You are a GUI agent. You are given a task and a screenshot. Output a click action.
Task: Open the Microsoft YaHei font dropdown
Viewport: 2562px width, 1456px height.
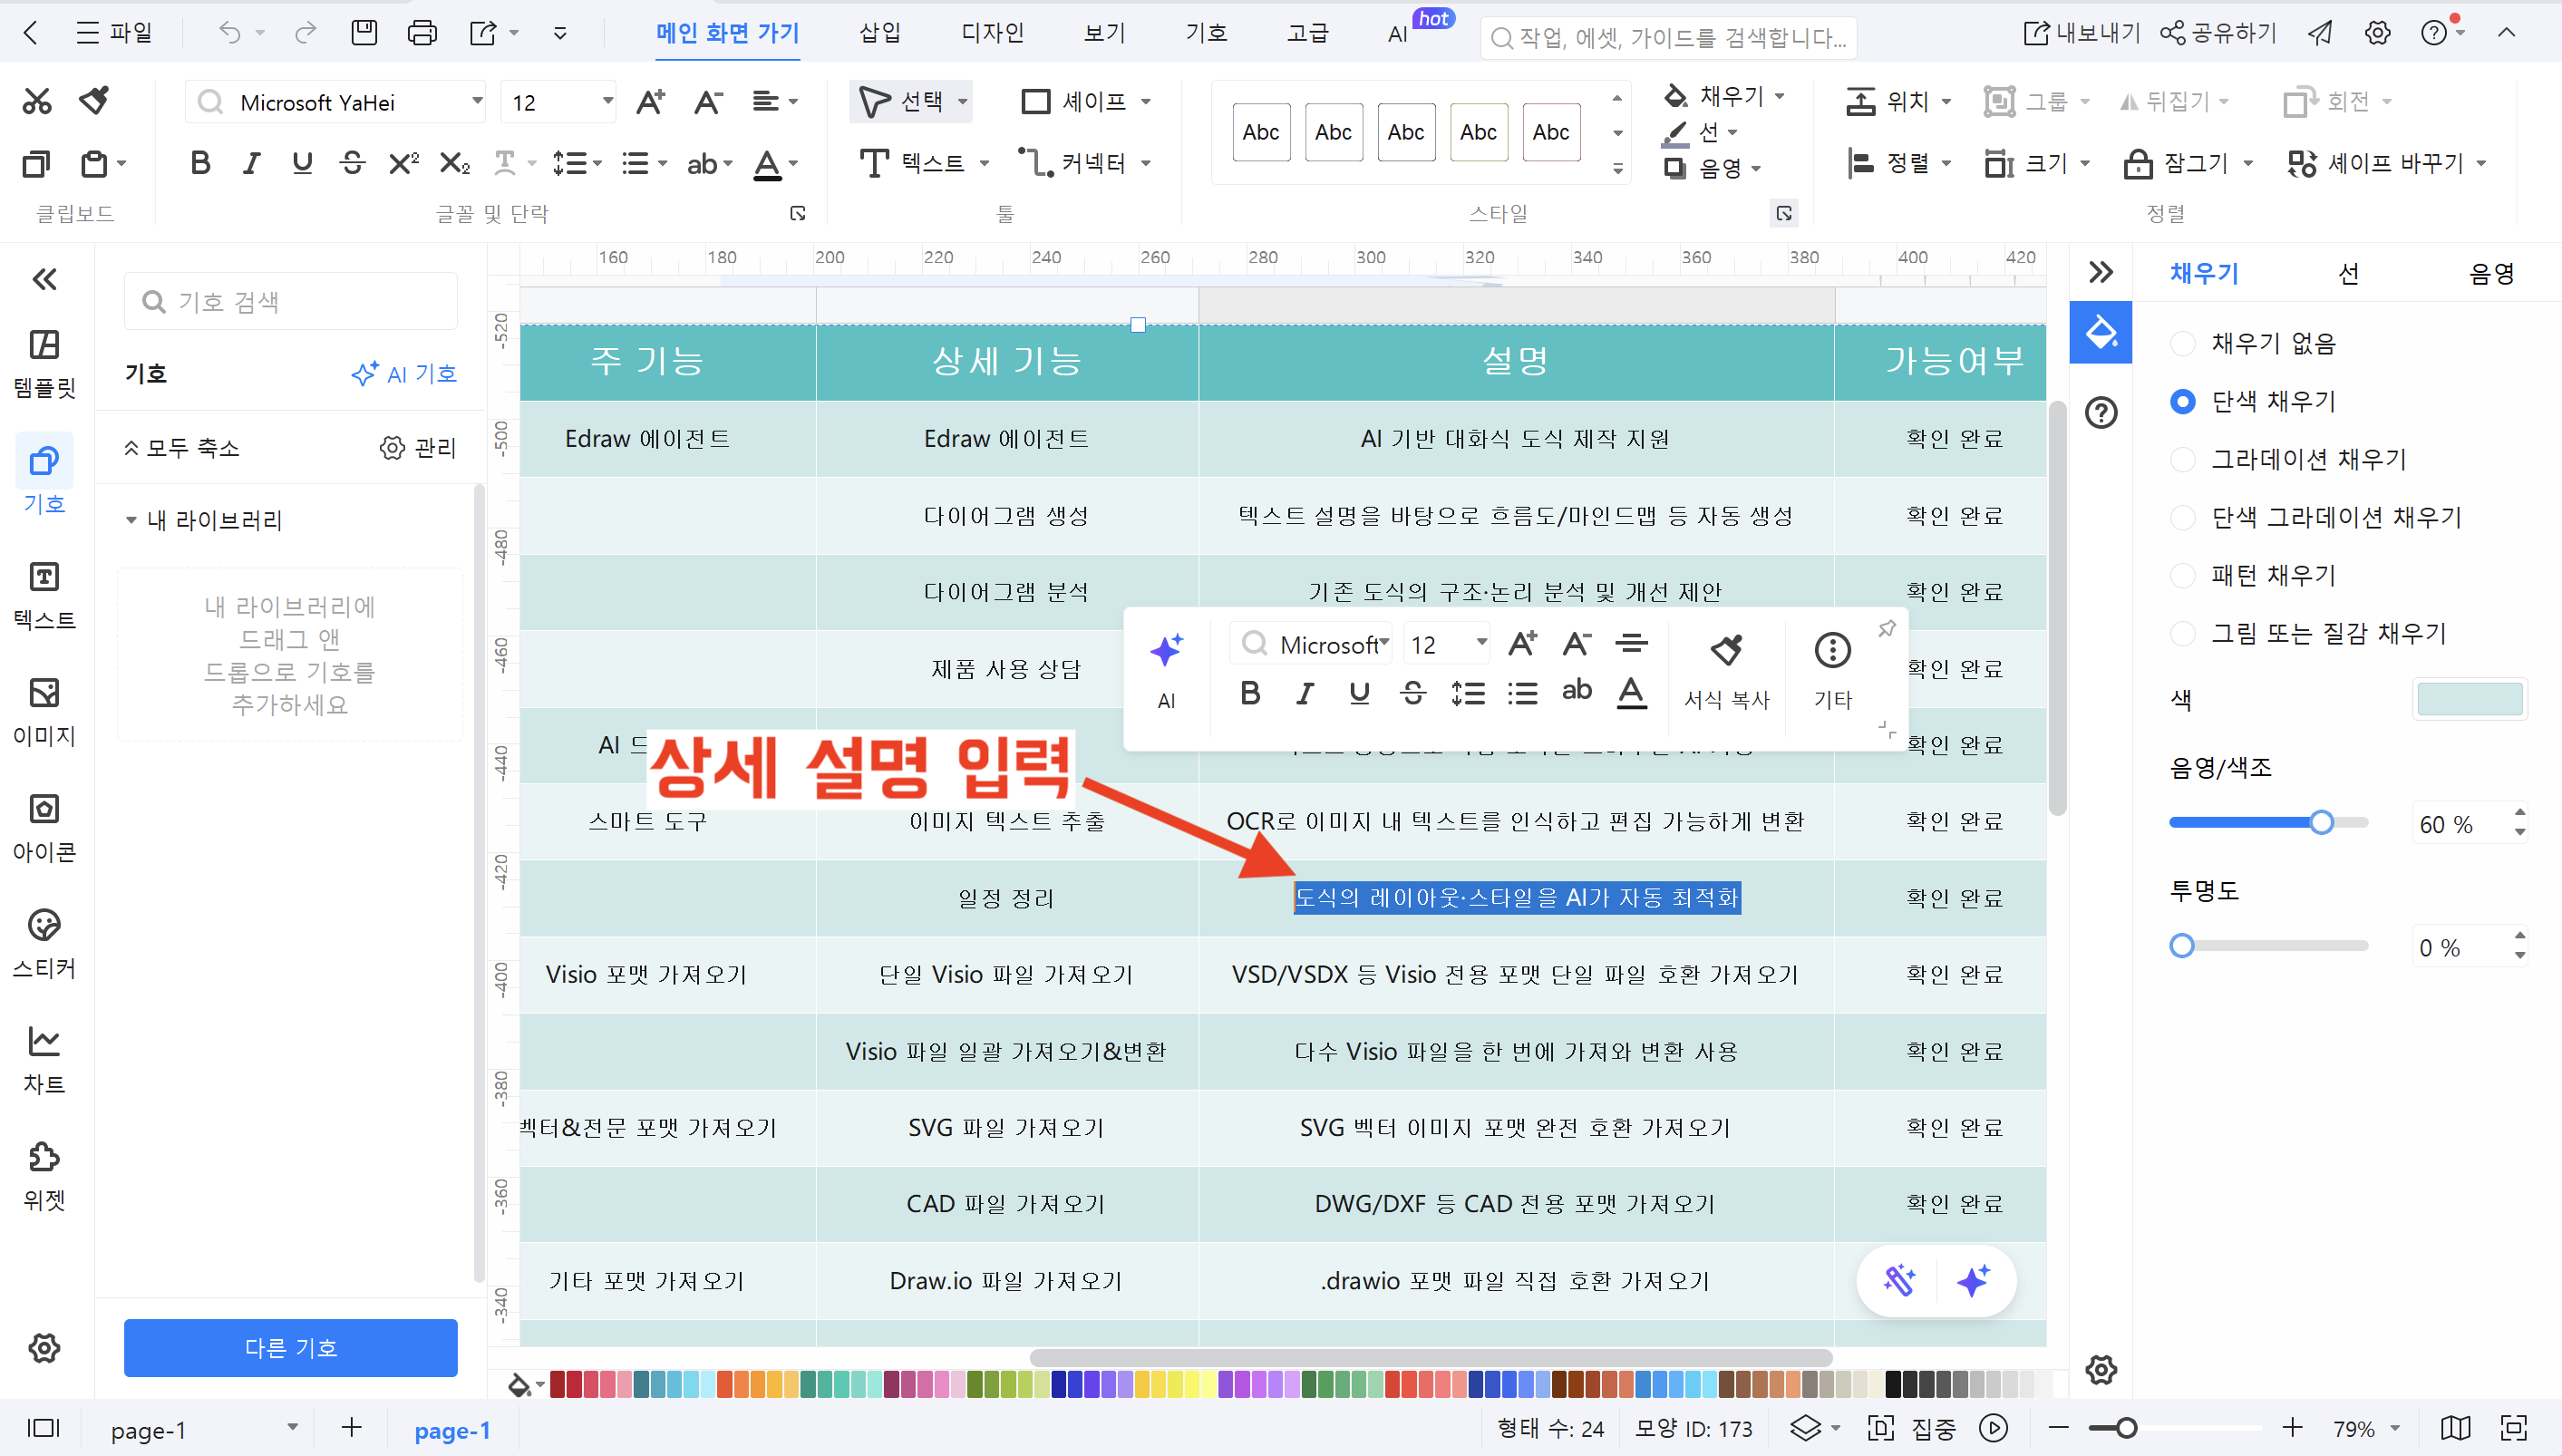[477, 101]
